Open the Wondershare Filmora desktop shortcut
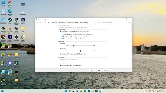This screenshot has width=166, height=93. coord(16,64)
